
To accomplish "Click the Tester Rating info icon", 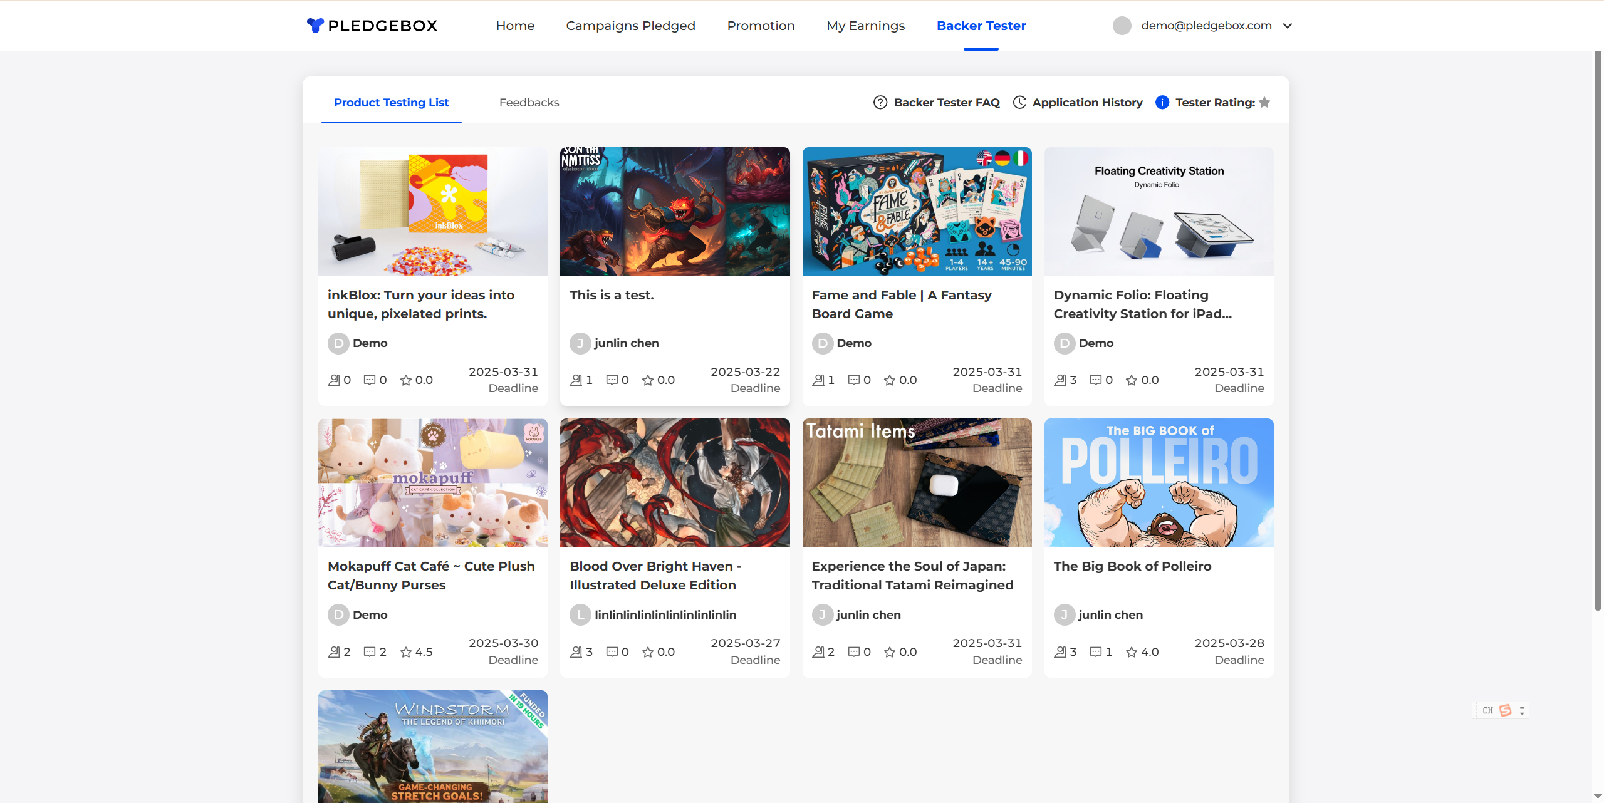I will pos(1162,103).
